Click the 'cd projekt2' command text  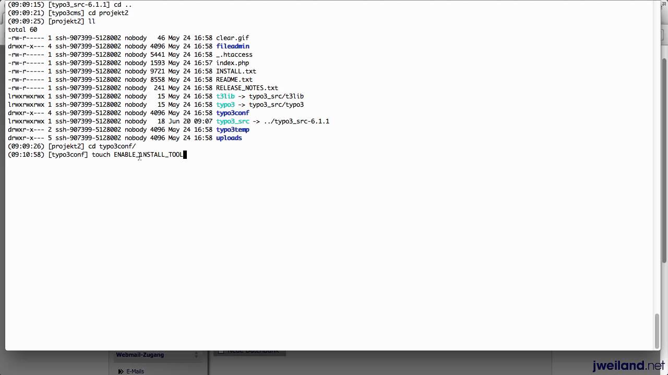(x=108, y=13)
